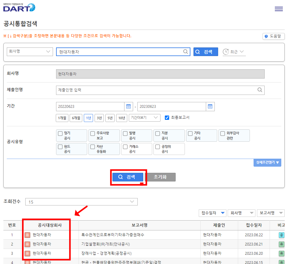Select the 1개월 period button
Image resolution: width=289 pixels, height=264 pixels.
tap(62, 118)
